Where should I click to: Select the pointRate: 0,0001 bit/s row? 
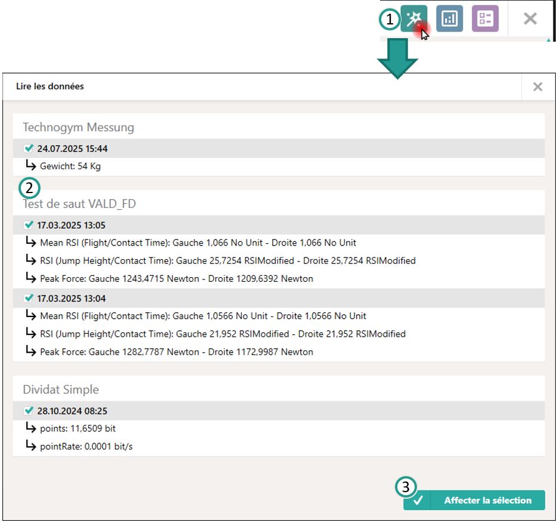(86, 446)
